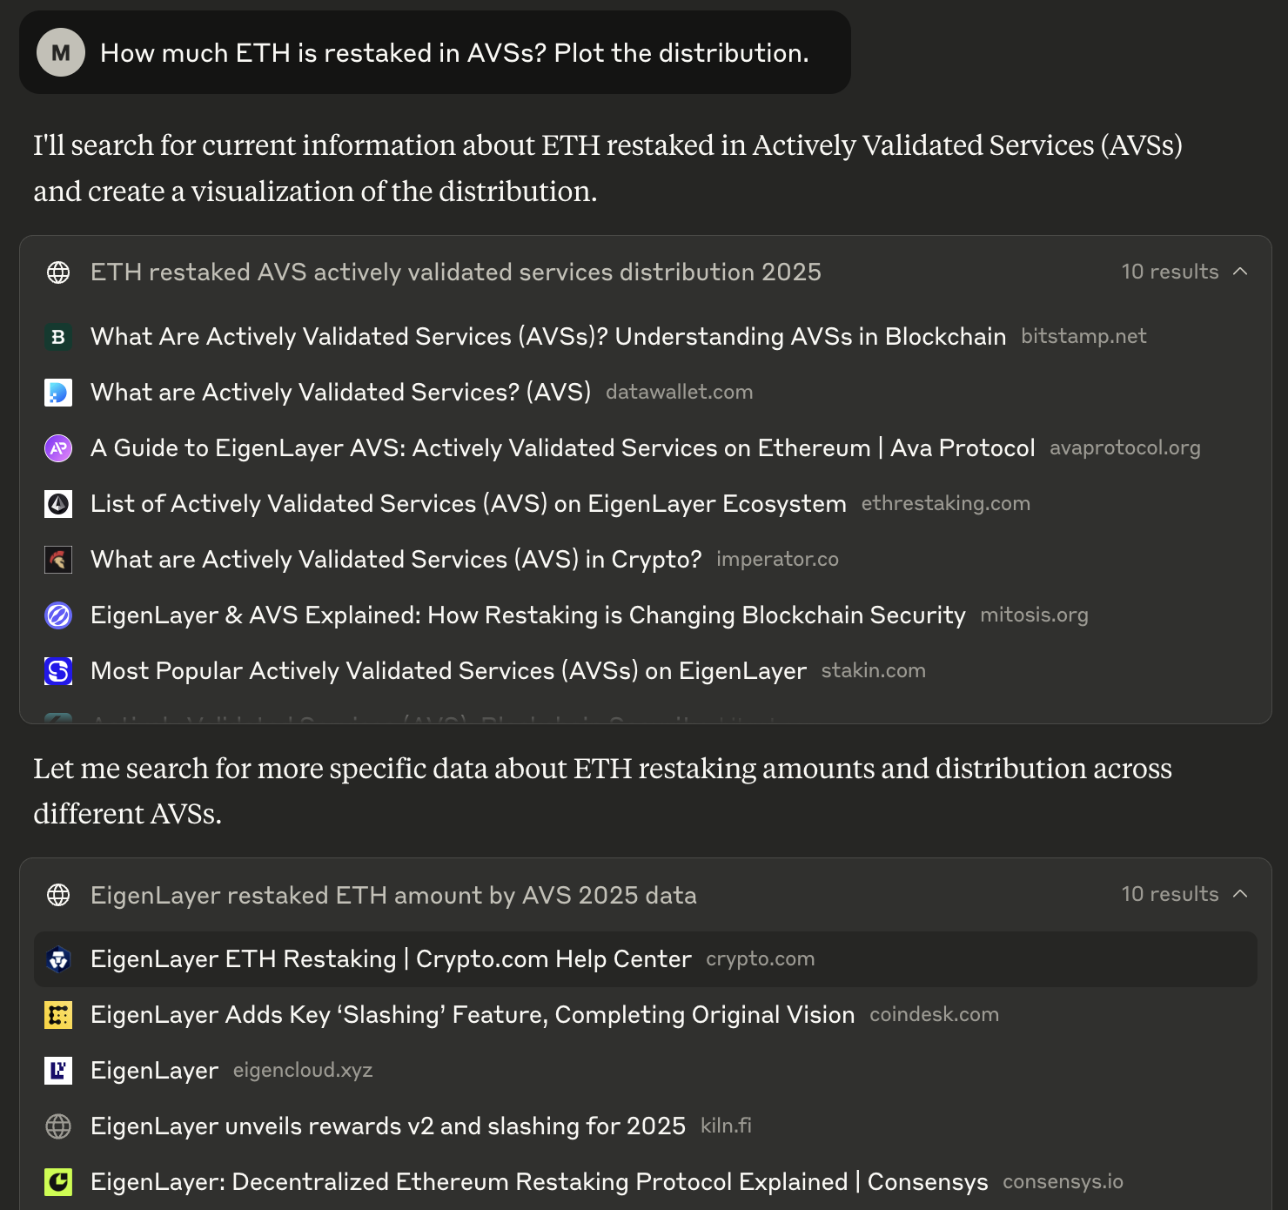
Task: Click the Ava Protocol purple favicon
Action: [x=58, y=448]
